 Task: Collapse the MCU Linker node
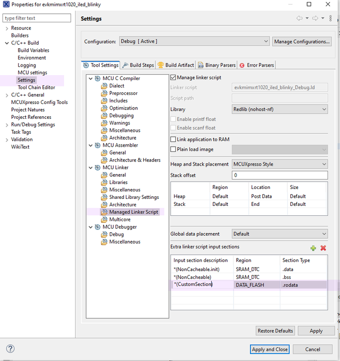pyautogui.click(x=90, y=168)
